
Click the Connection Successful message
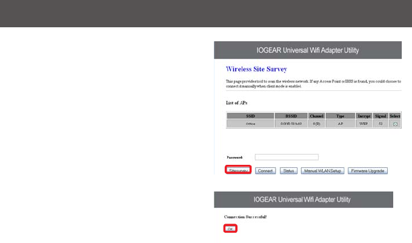point(245,217)
